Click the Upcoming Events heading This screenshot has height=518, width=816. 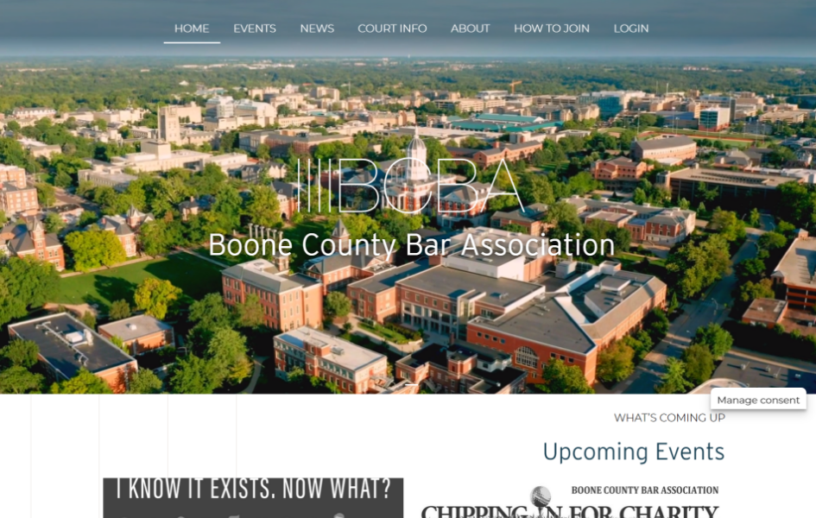click(x=633, y=452)
